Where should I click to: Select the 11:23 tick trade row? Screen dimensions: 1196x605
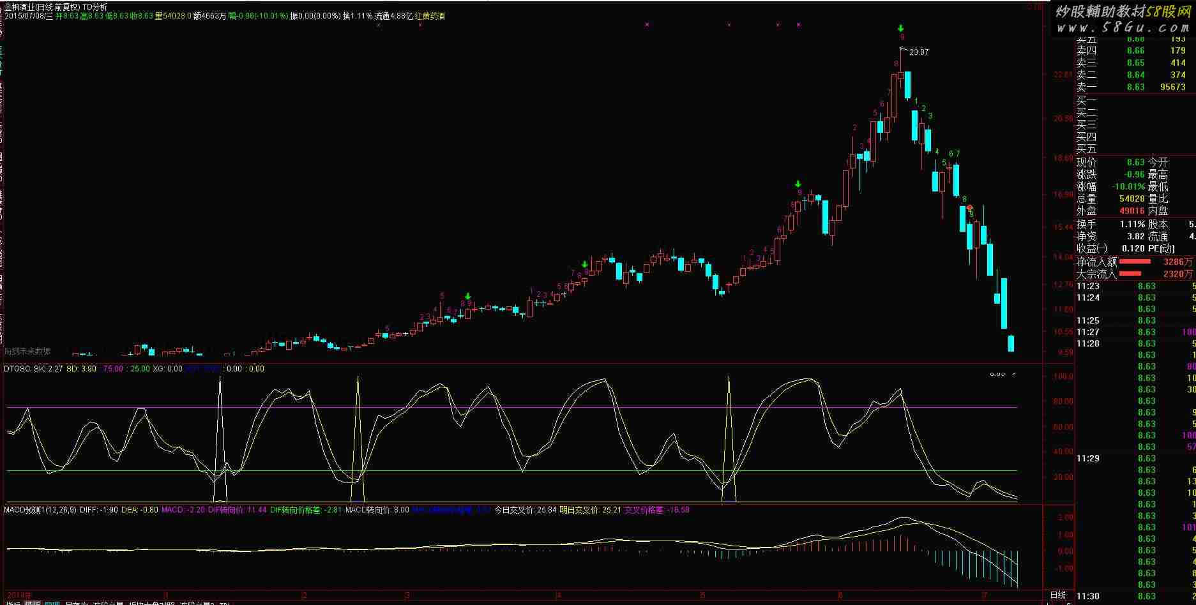coord(1135,287)
